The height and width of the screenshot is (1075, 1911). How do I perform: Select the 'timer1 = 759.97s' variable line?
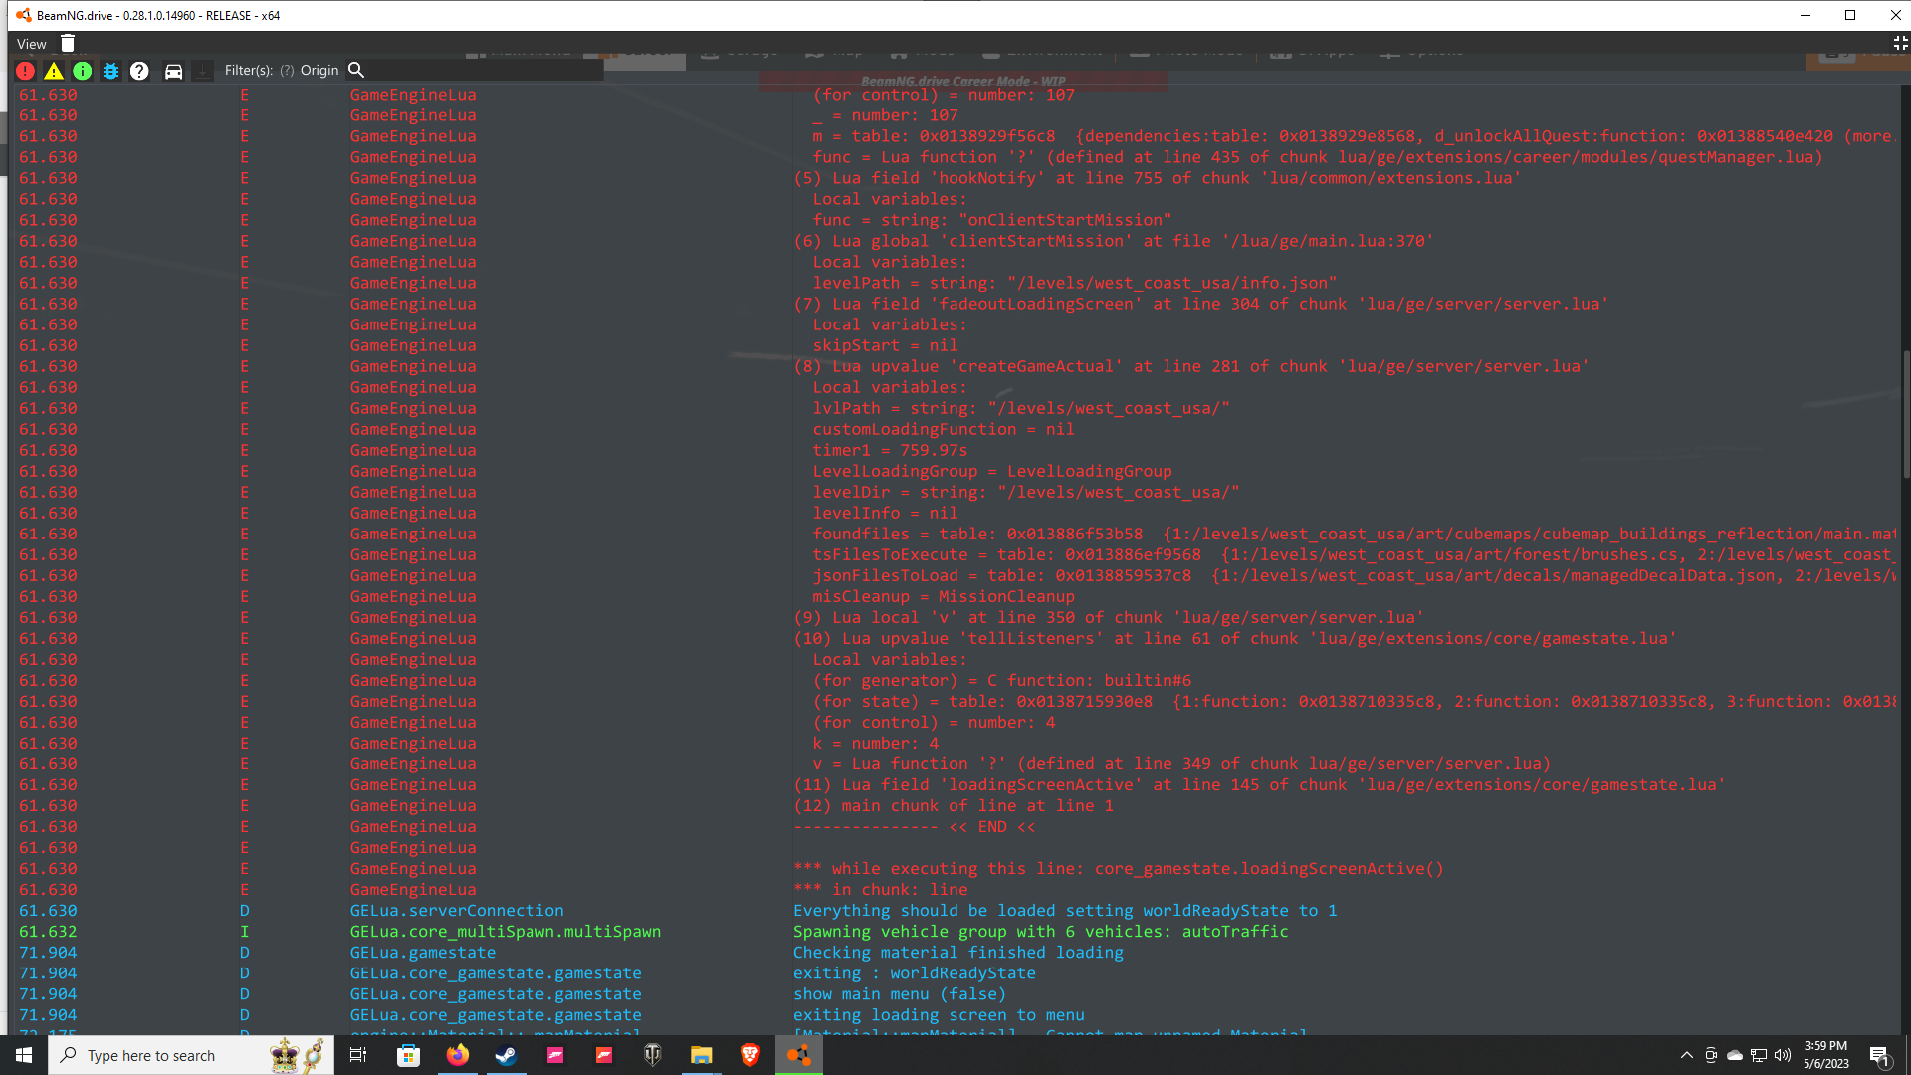(x=890, y=450)
